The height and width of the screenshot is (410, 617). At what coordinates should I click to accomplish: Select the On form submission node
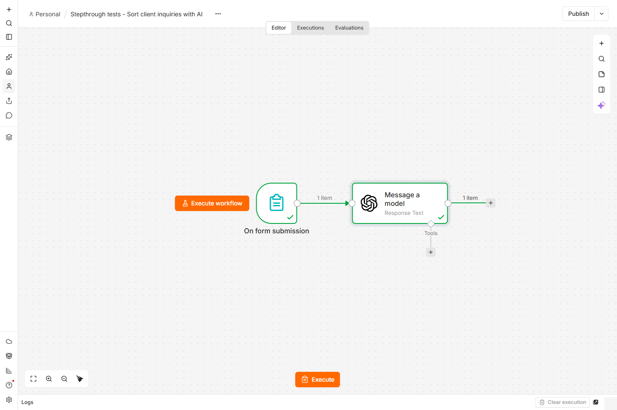point(276,203)
